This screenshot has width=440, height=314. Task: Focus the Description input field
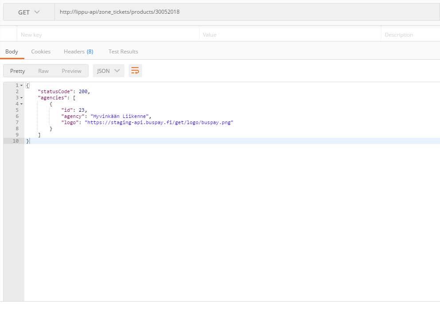click(410, 35)
